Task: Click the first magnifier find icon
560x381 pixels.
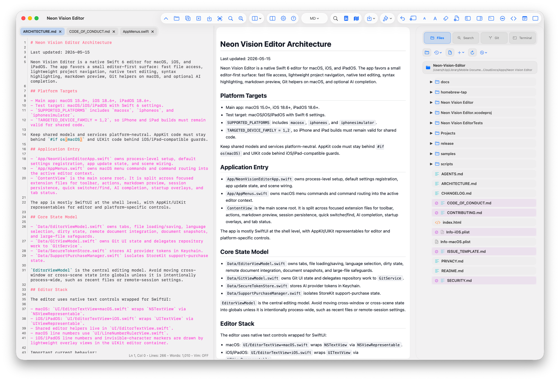Action: [230, 19]
